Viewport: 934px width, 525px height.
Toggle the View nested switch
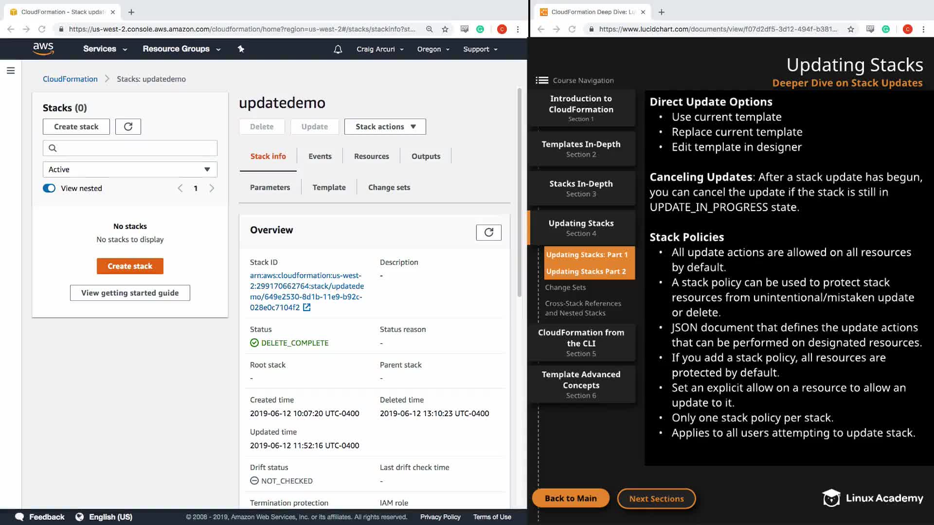tap(49, 188)
